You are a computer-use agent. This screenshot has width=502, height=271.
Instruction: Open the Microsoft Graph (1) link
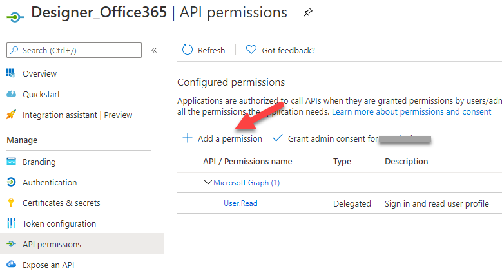pyautogui.click(x=247, y=183)
